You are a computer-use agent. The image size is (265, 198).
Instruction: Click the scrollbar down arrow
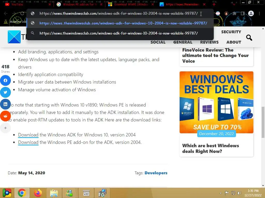pos(263,186)
